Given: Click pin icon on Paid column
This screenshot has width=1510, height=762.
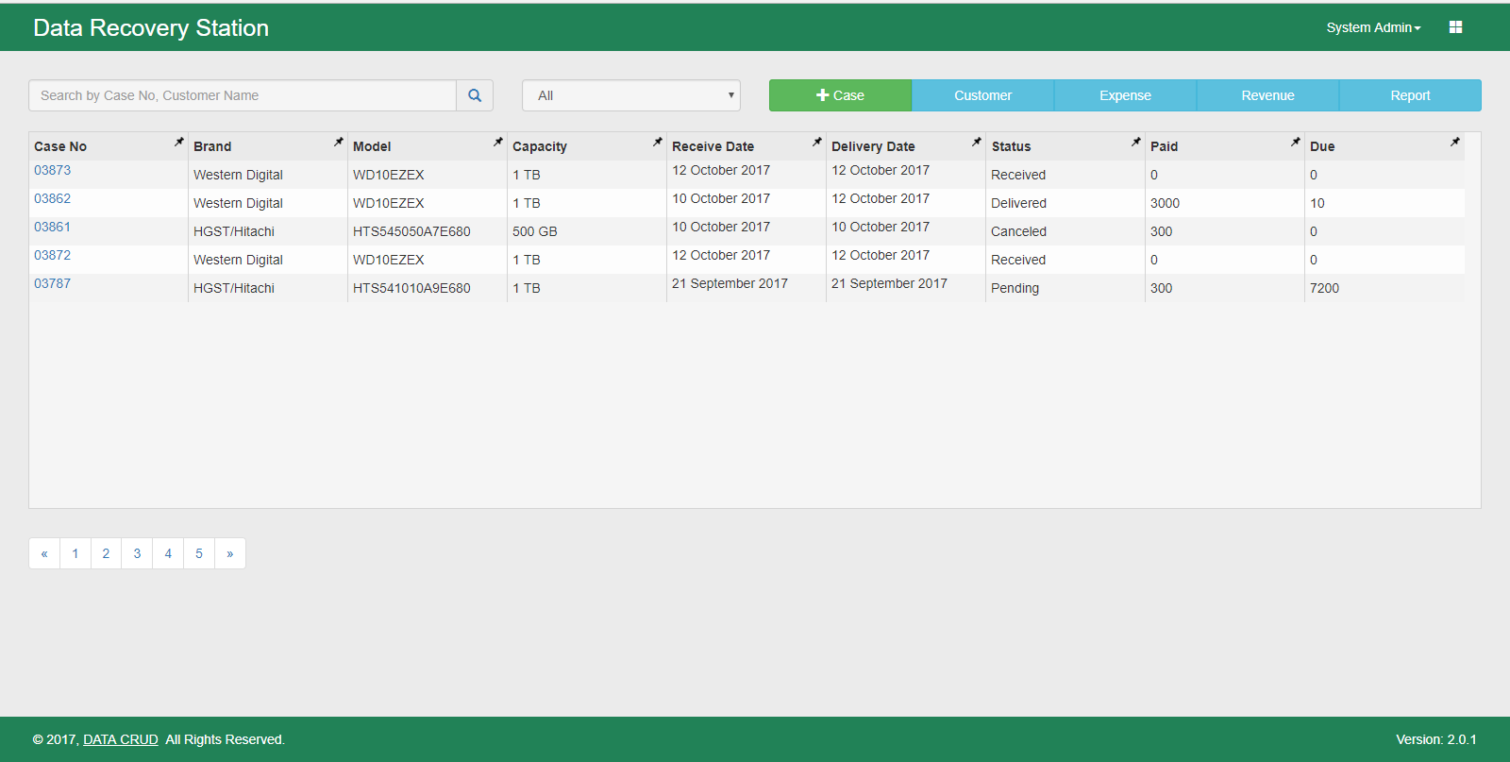Looking at the screenshot, I should pos(1295,142).
